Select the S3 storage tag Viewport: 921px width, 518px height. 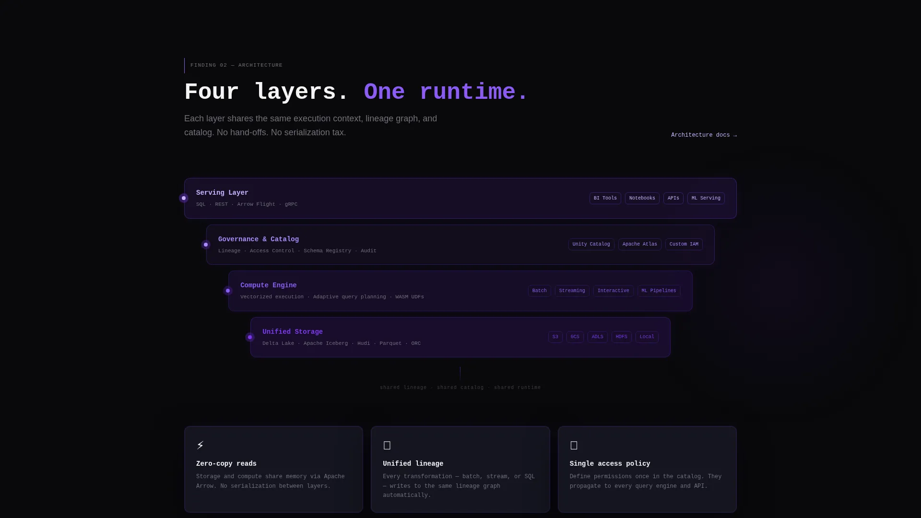click(x=555, y=337)
